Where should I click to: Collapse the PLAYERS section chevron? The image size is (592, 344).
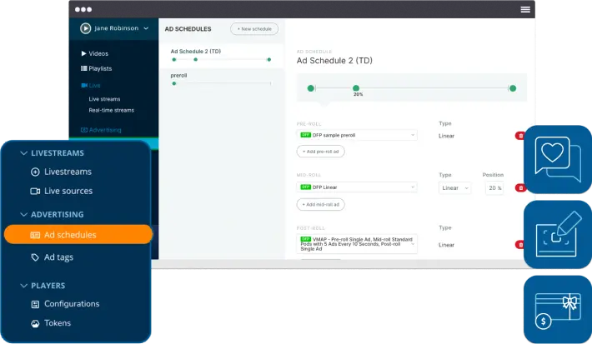coord(23,286)
